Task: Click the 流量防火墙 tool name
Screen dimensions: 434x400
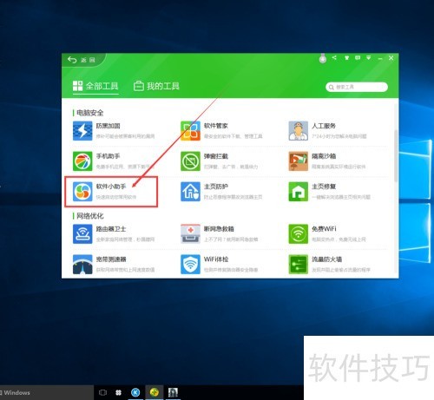Action: click(327, 259)
